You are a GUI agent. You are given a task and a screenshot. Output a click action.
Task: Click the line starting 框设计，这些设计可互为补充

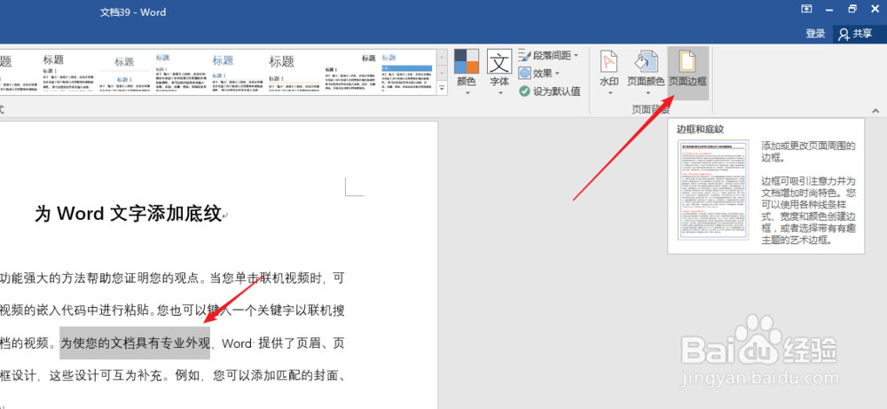pos(172,375)
